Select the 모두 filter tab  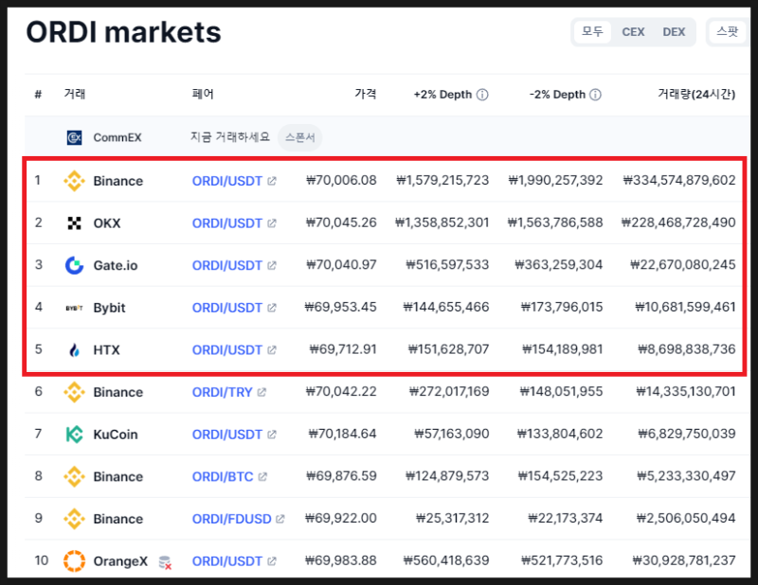[593, 32]
